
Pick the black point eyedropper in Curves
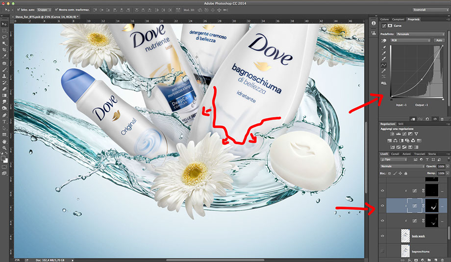point(384,48)
